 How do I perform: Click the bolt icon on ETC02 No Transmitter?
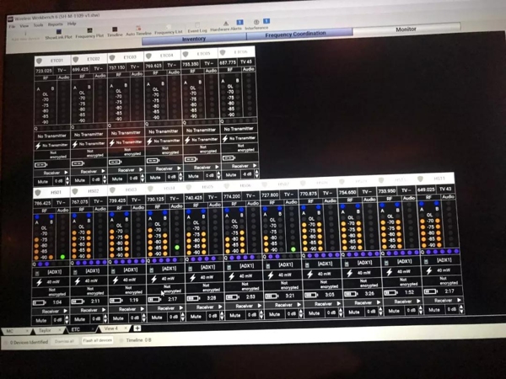(75, 144)
